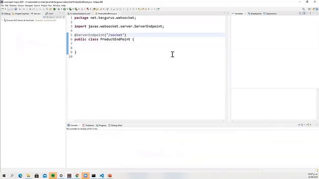Image resolution: width=319 pixels, height=179 pixels.
Task: Open the Run menu
Action: coord(50,5)
